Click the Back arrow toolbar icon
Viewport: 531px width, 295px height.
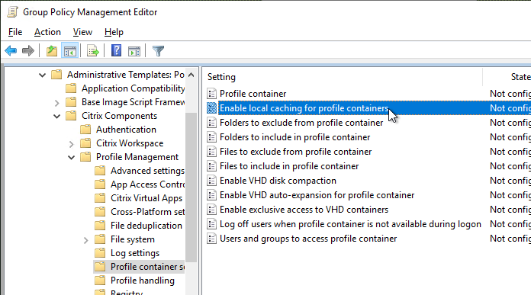coord(11,51)
